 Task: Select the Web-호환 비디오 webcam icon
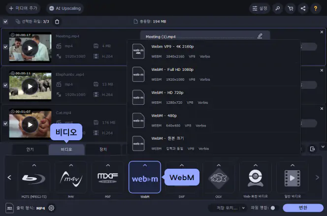tap(256, 179)
